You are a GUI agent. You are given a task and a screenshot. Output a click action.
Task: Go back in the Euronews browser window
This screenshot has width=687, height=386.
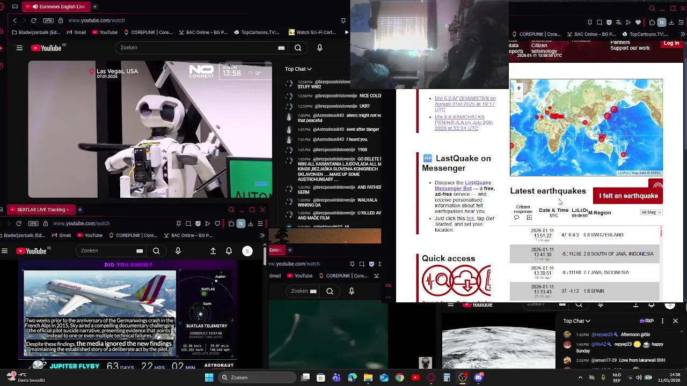(14, 20)
